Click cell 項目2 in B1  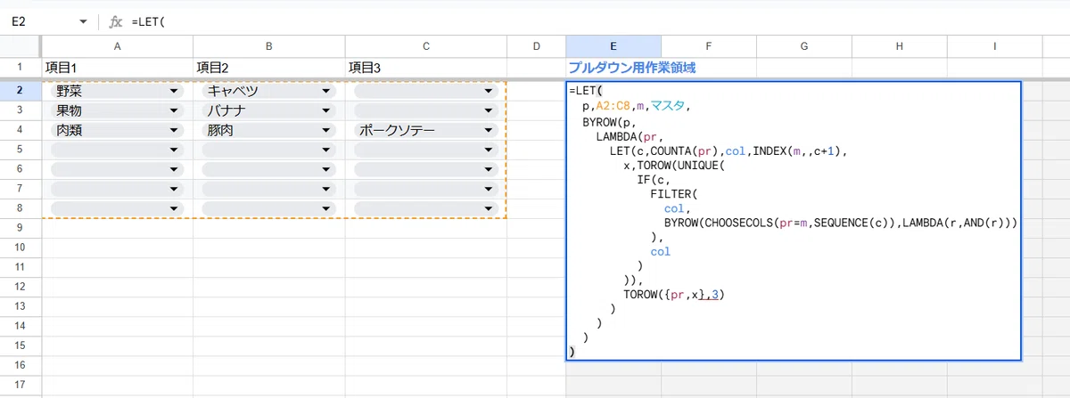269,69
